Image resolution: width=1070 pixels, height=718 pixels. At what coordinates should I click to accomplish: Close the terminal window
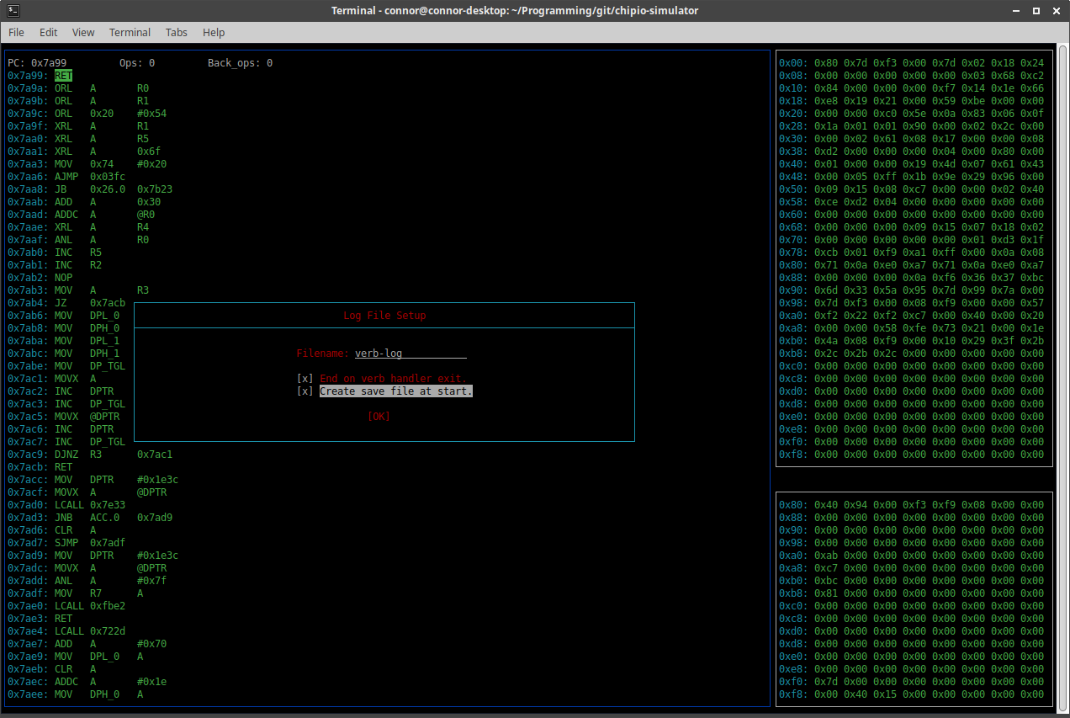click(1055, 10)
